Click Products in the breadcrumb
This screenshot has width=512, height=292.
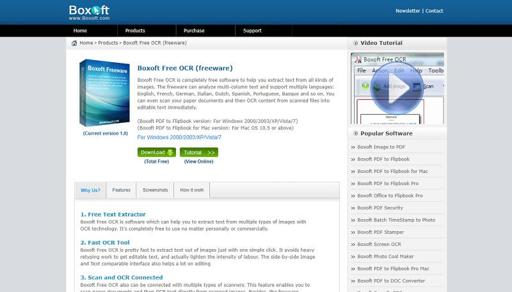108,43
